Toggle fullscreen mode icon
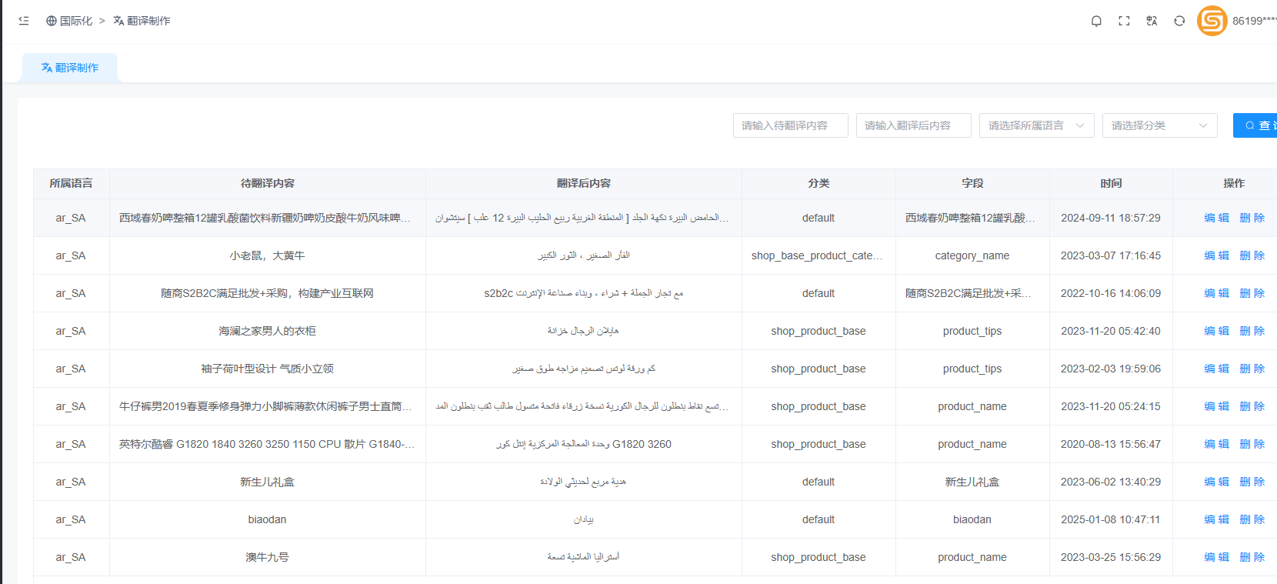Image resolution: width=1277 pixels, height=584 pixels. (x=1124, y=21)
